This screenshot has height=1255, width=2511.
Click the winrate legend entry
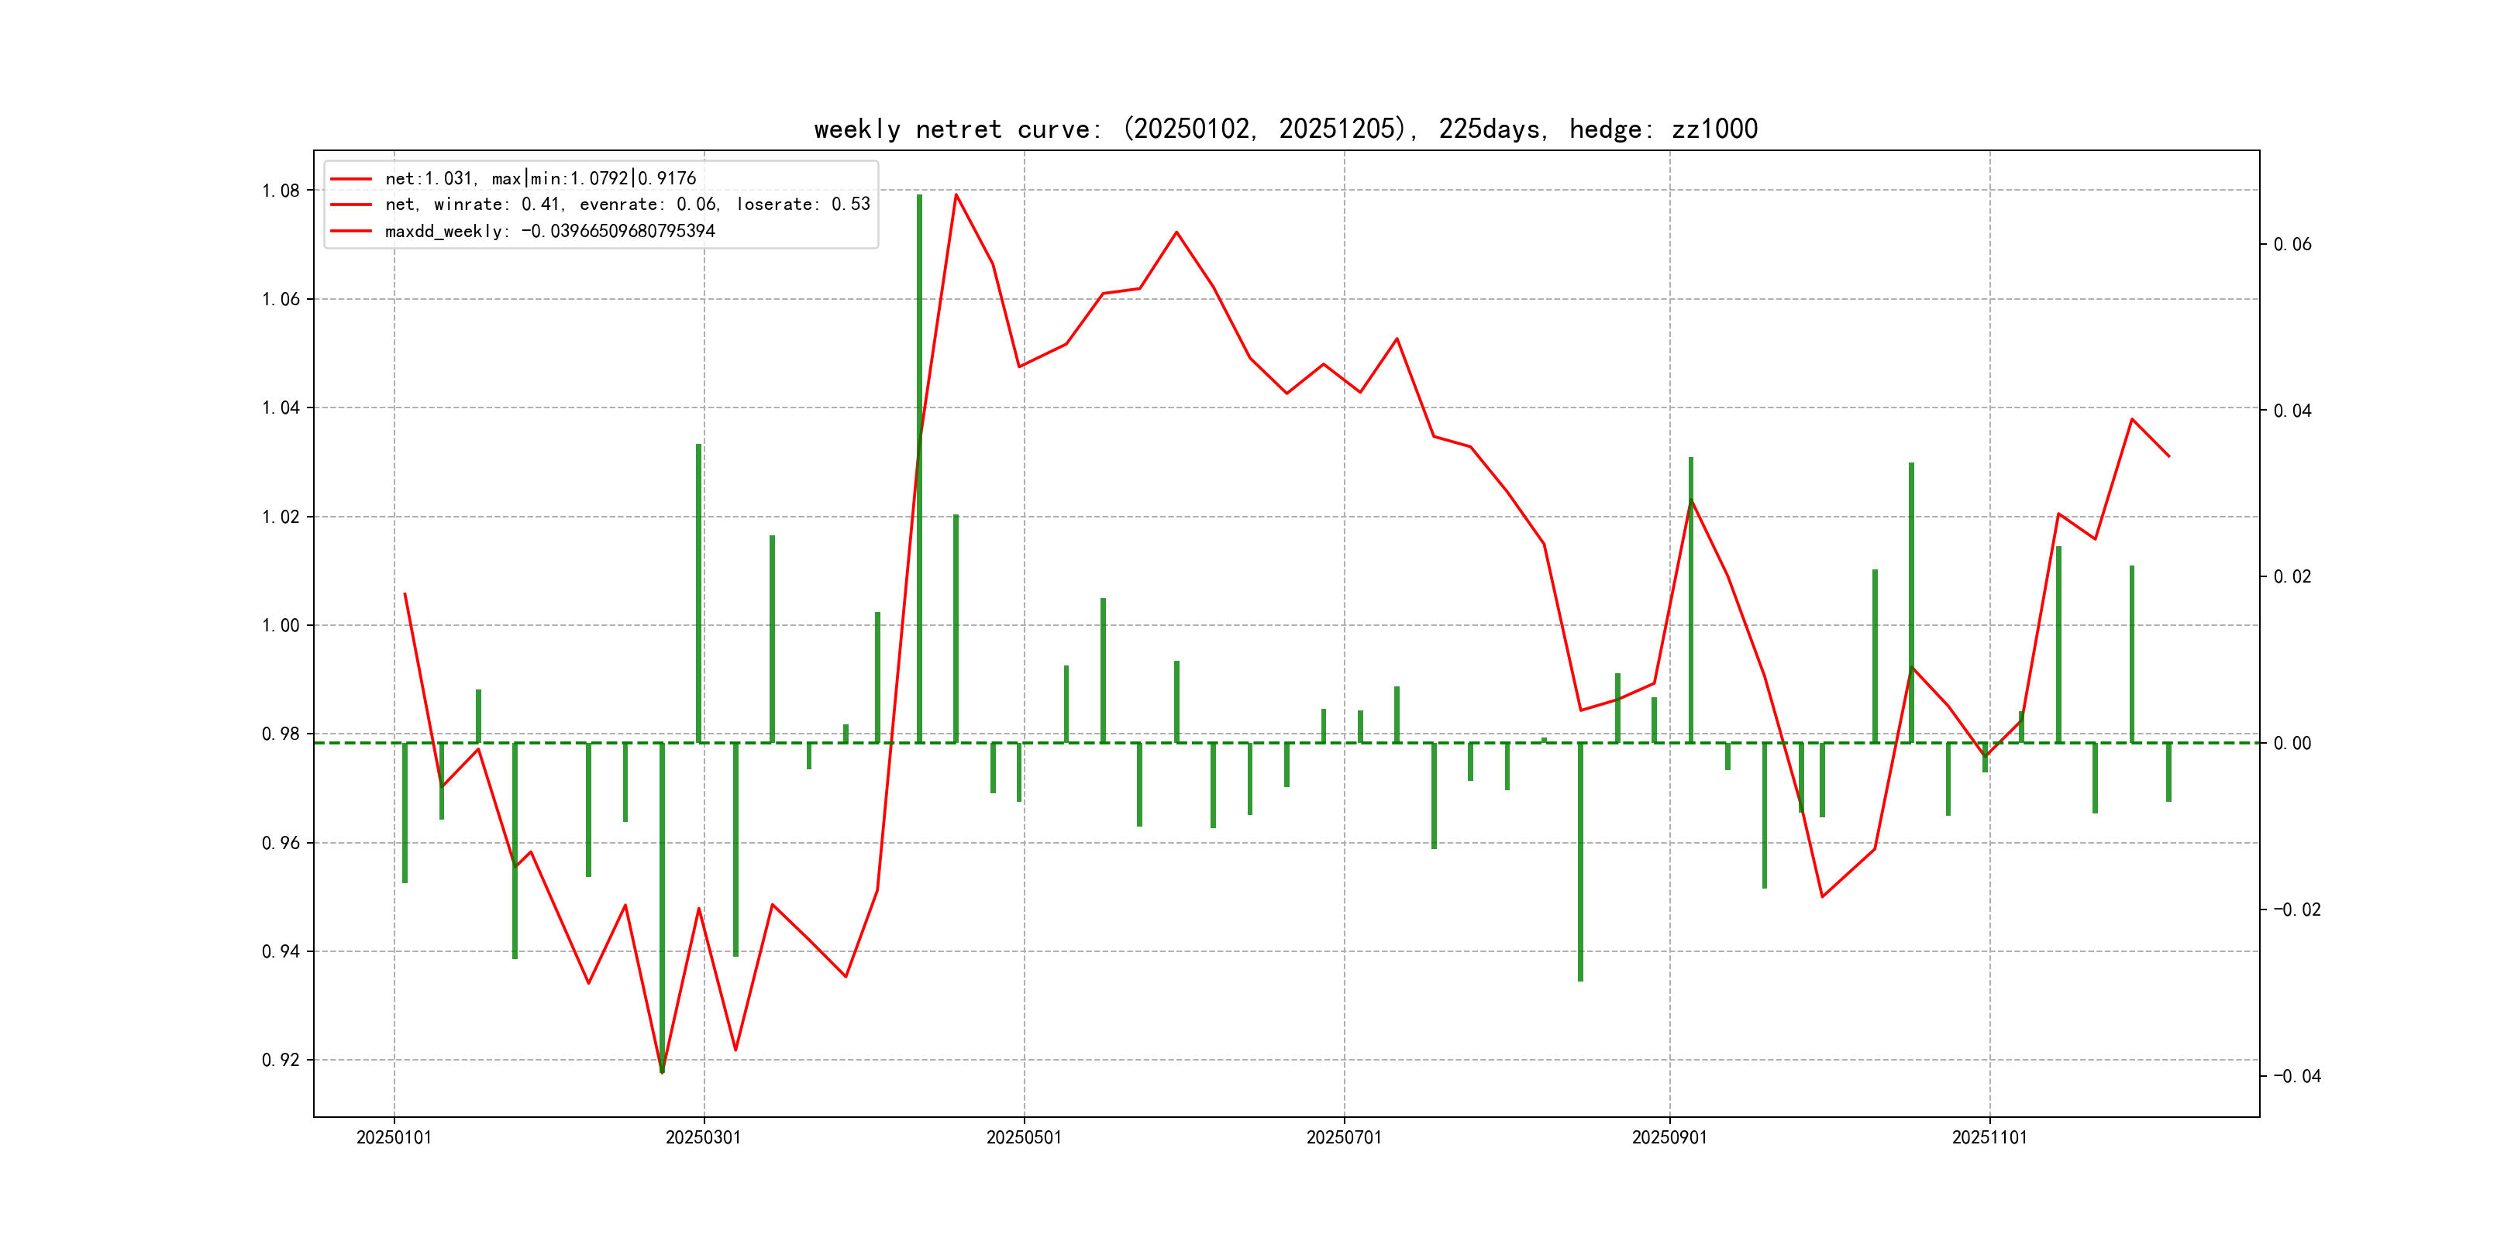(x=627, y=205)
